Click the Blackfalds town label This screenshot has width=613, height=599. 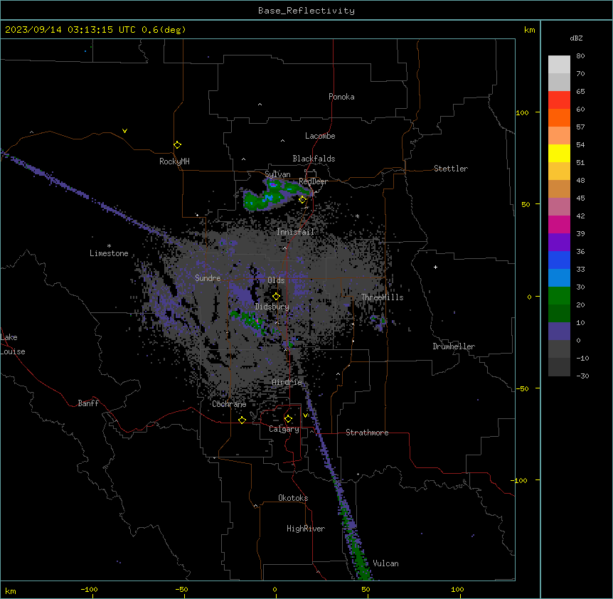tap(314, 159)
